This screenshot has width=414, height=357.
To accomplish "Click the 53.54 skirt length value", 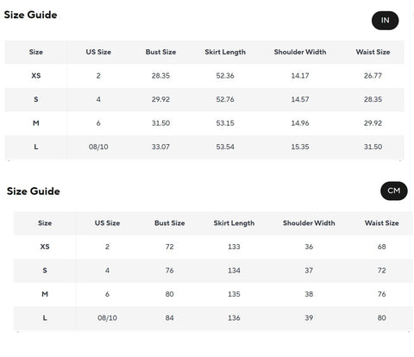I will pyautogui.click(x=225, y=147).
